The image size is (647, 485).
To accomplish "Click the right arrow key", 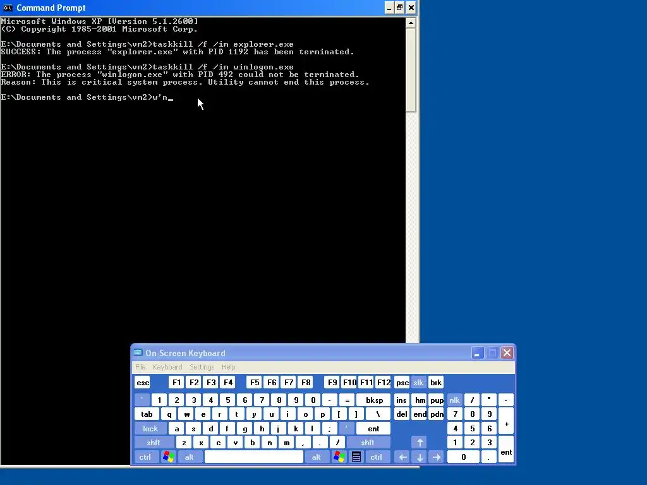I will [x=437, y=457].
